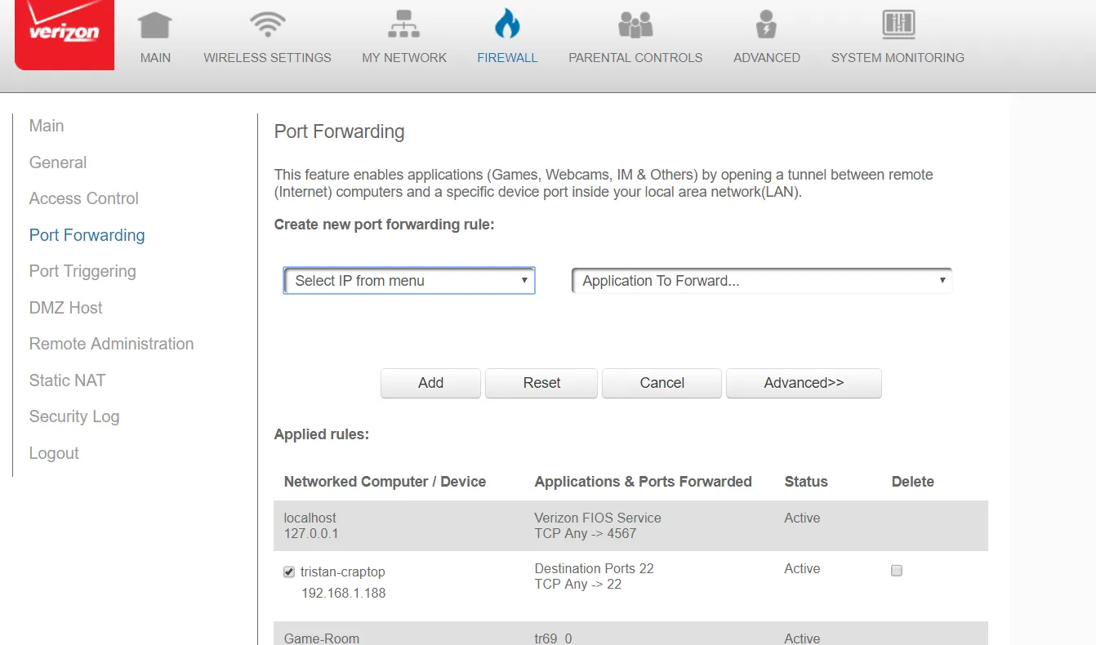
Task: Cancel the port forwarding rule creation
Action: click(x=662, y=382)
